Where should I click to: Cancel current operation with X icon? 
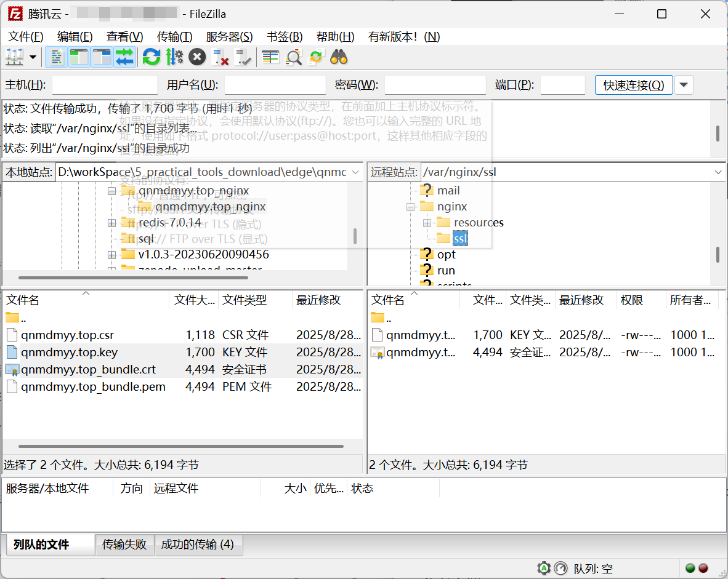197,58
